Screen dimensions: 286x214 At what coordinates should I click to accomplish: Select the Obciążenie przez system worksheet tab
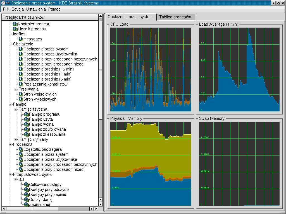tap(130, 17)
